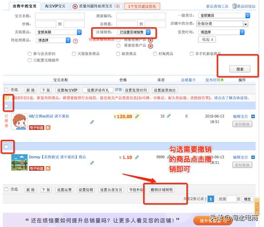Screen dimensions: 264x227
Task: Tick the 非手机新版商品 checkbox
Action: coord(191,54)
